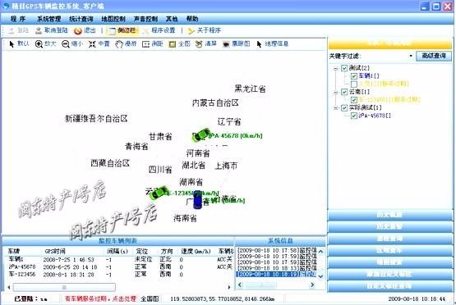Select the 测距 distance measuring tool
Image resolution: width=456 pixels, height=305 pixels.
[x=152, y=44]
